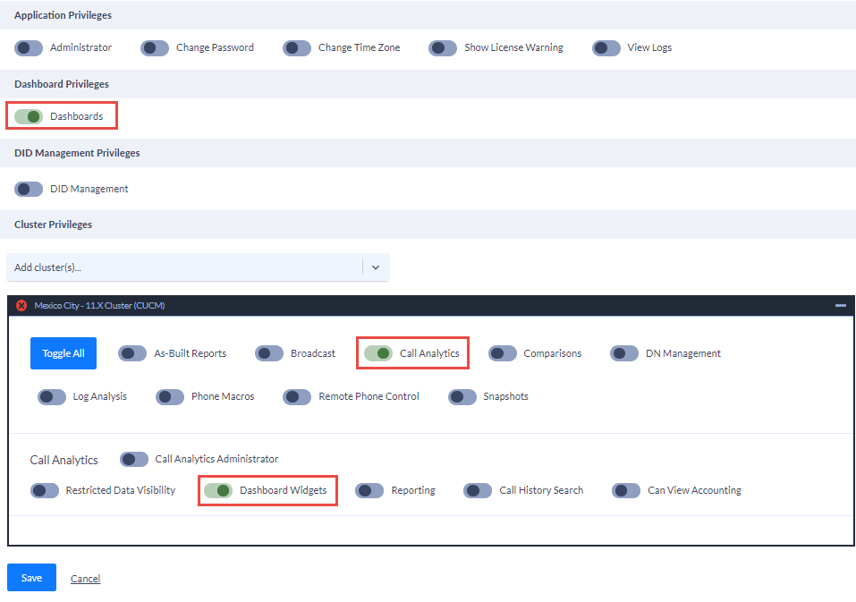Select Mexico City - 11.X Cluster title

pyautogui.click(x=99, y=306)
